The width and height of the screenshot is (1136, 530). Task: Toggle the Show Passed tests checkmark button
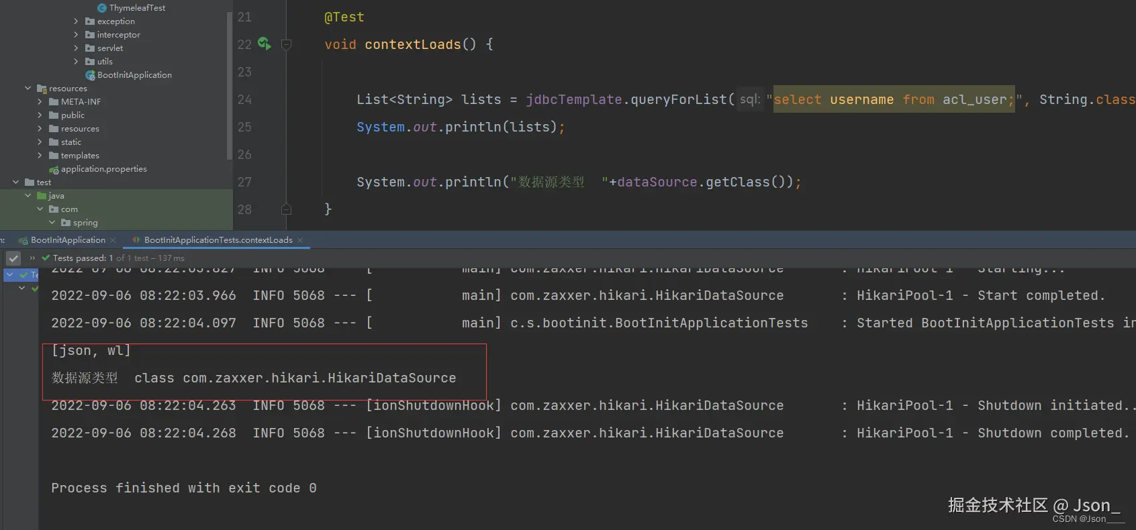tap(13, 258)
